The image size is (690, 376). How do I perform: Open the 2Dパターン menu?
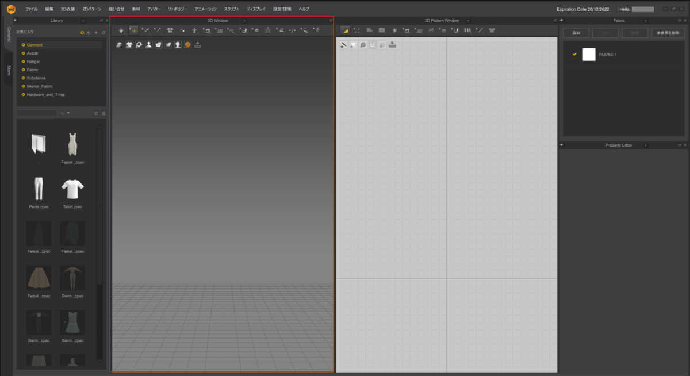point(92,9)
